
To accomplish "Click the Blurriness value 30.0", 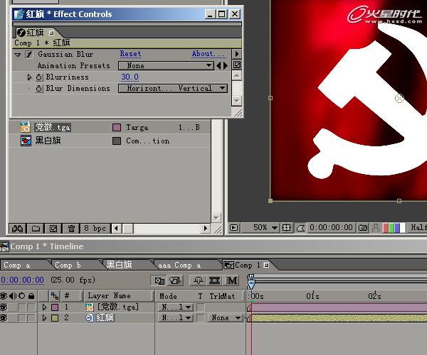I will coord(130,77).
